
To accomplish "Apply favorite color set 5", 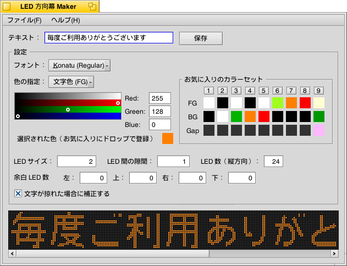I will tap(263, 91).
